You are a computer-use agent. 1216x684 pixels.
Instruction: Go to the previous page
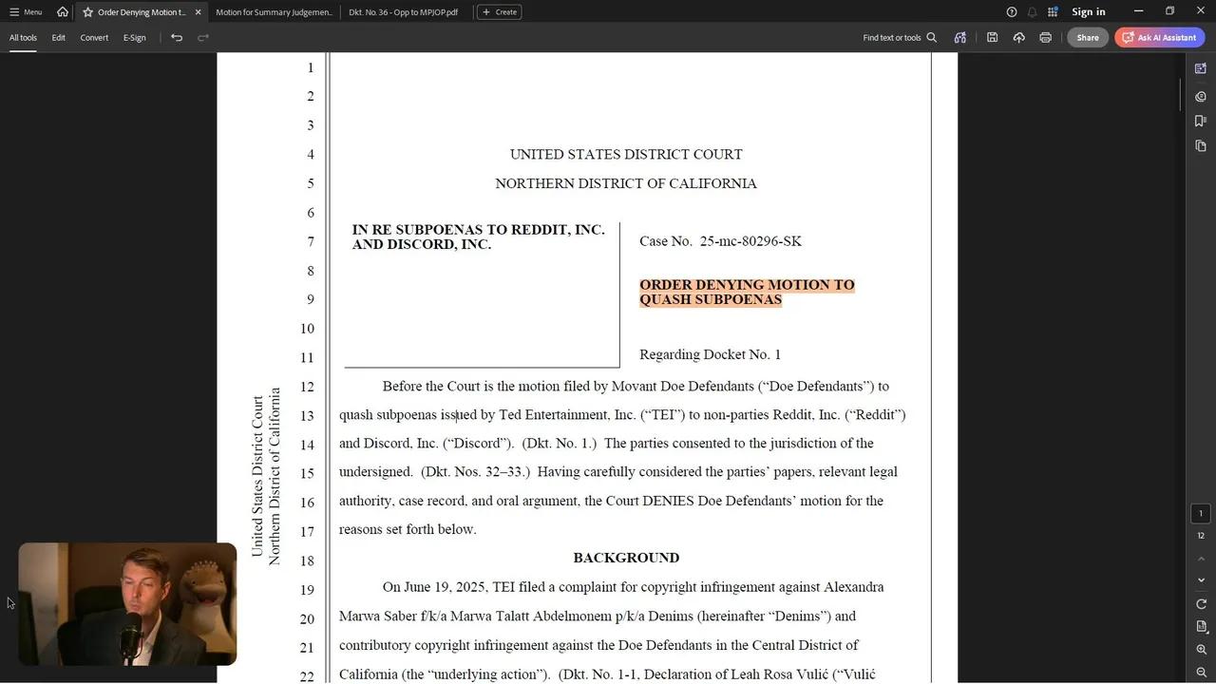click(x=1201, y=559)
